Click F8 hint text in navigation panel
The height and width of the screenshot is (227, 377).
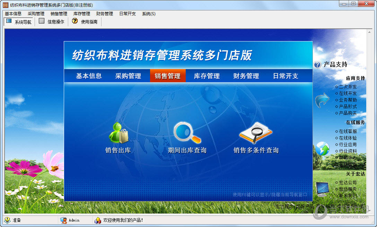click(270, 195)
